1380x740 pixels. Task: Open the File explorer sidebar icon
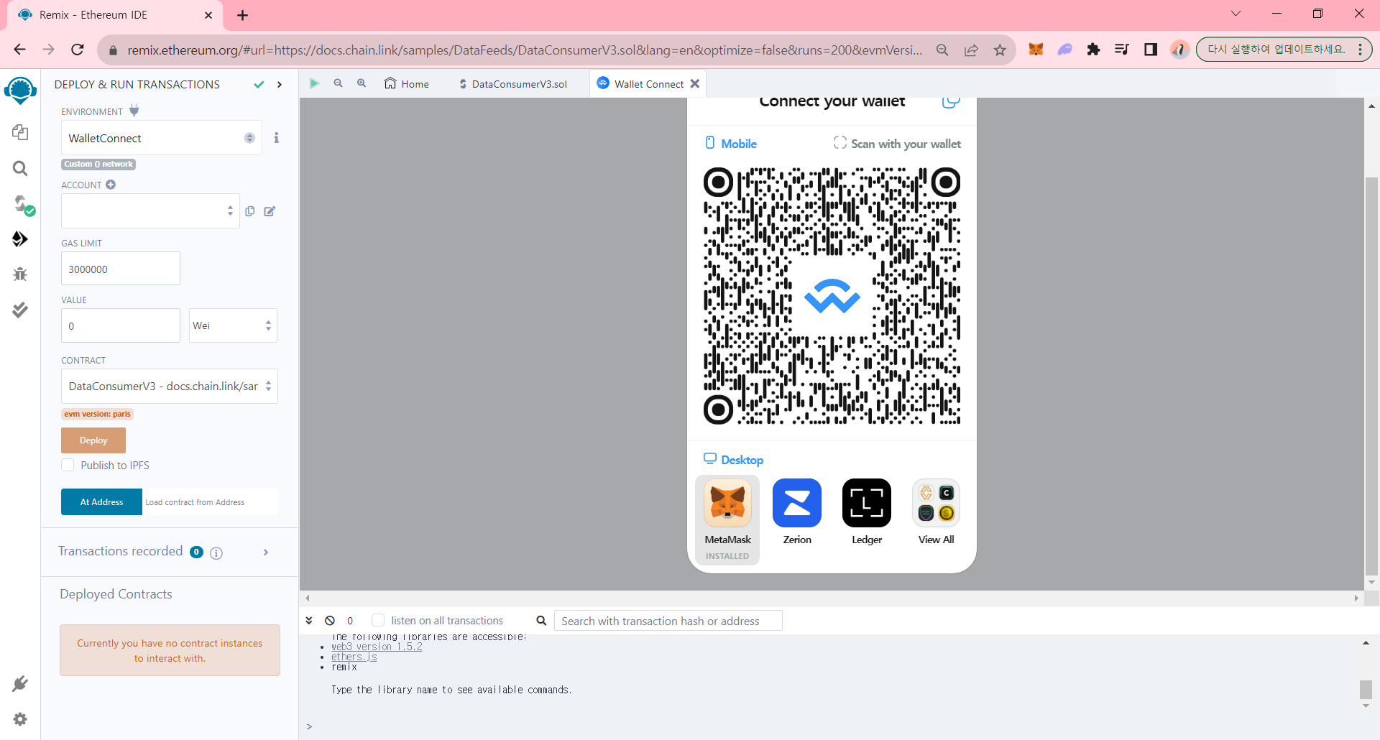[20, 132]
